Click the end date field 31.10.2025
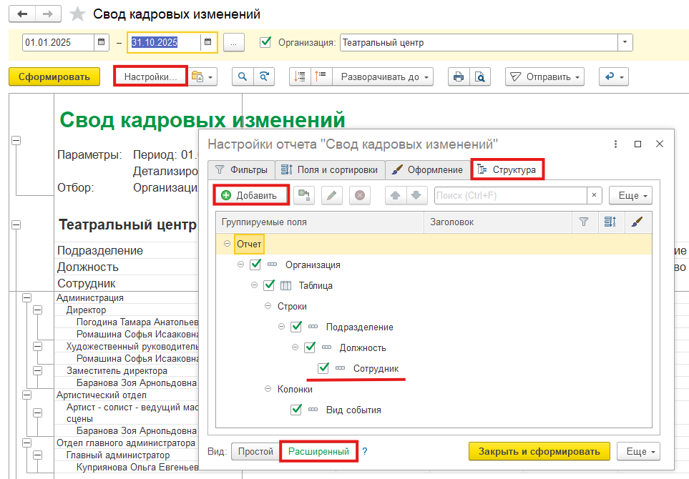This screenshot has height=479, width=689. click(165, 43)
